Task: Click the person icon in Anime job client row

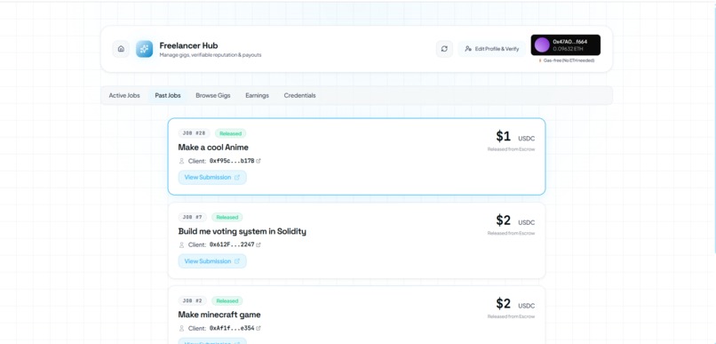Action: point(181,161)
